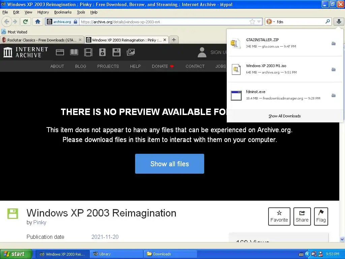Open the File menu

(x=5, y=12)
